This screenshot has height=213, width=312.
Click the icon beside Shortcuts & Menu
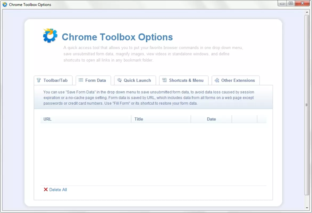(x=164, y=80)
